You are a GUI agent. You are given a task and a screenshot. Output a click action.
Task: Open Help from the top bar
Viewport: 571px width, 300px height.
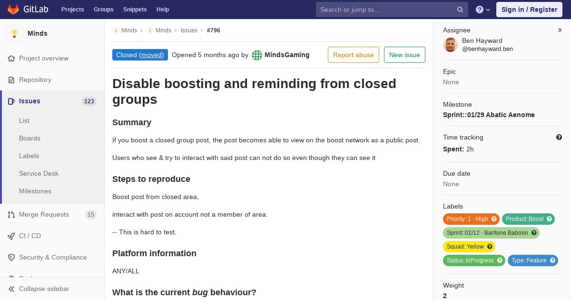pos(163,10)
